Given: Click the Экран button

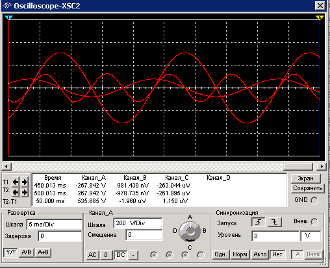Looking at the screenshot, I should tap(305, 178).
